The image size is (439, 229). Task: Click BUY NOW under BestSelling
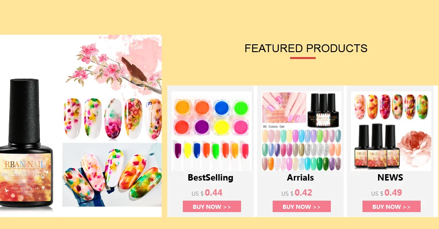(212, 207)
